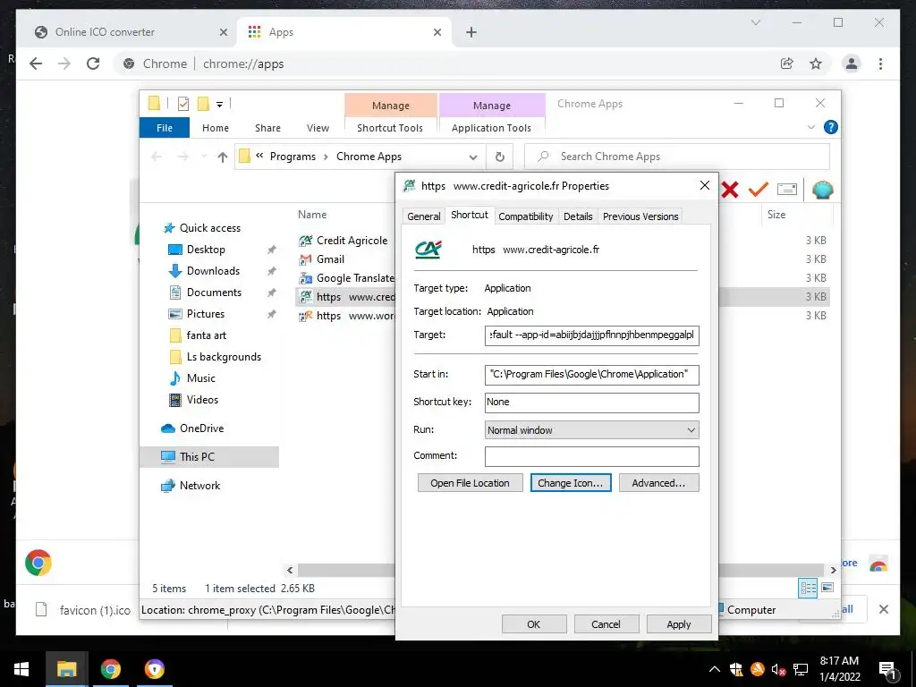
Task: Switch Explorer to details view icon
Action: pos(808,589)
